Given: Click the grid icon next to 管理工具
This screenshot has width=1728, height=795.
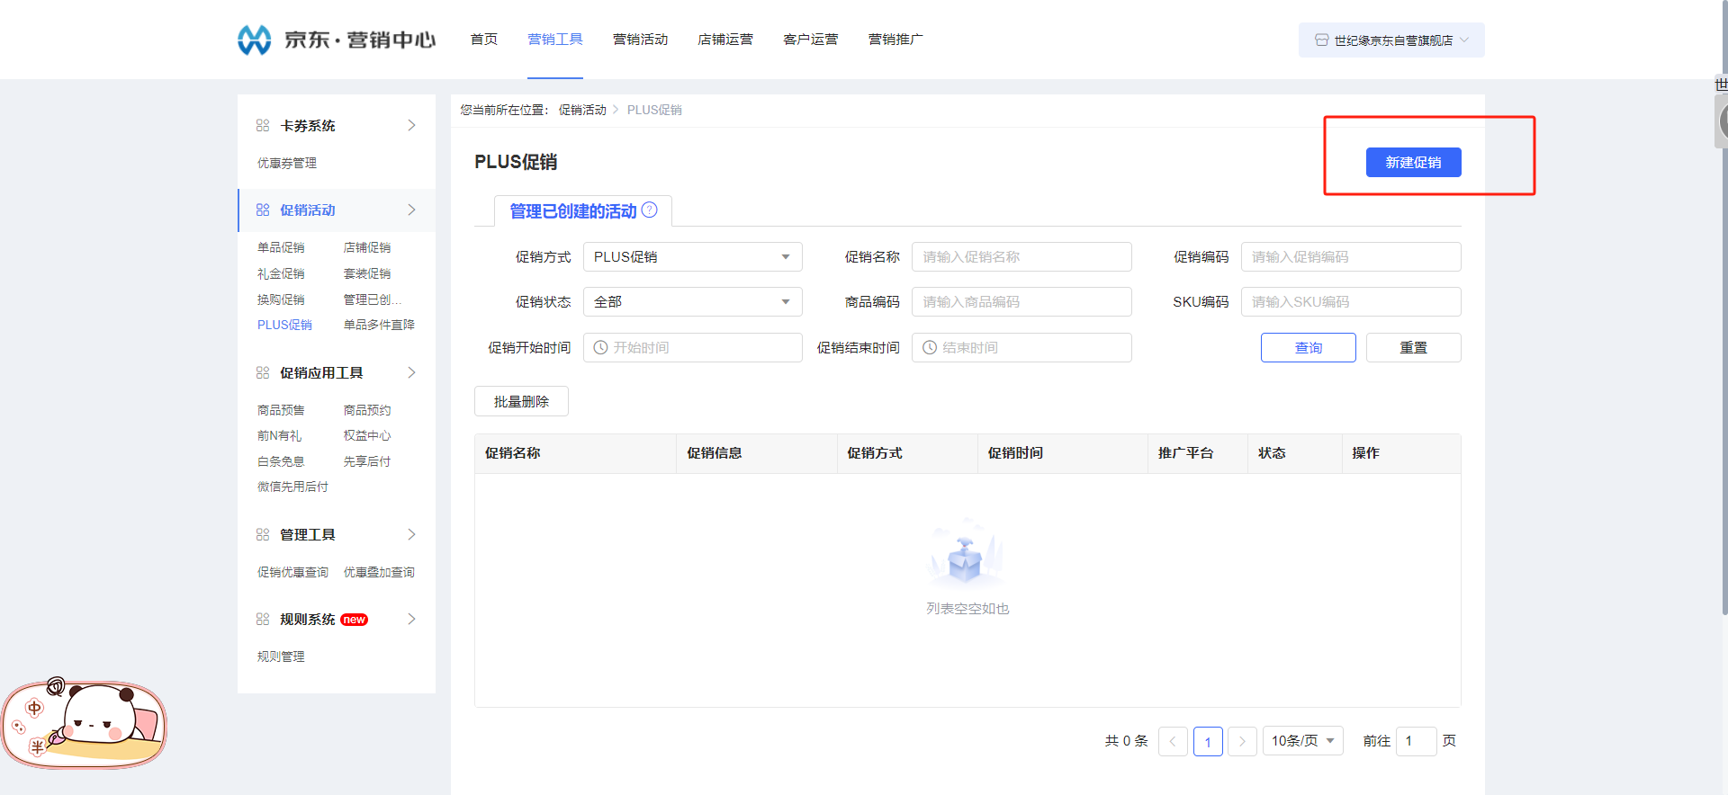Looking at the screenshot, I should coord(263,534).
